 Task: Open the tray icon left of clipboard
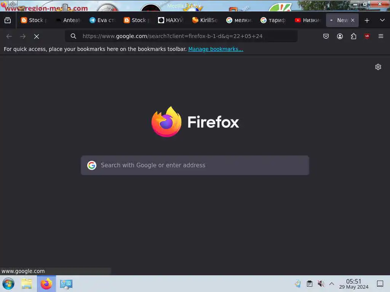coord(298,284)
